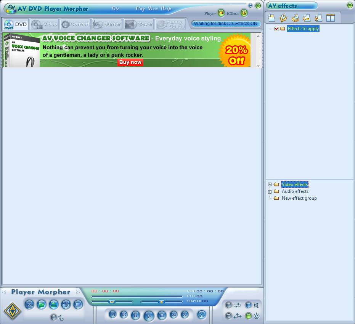Click the Waiting for disk status display
The image size is (355, 324).
click(226, 24)
